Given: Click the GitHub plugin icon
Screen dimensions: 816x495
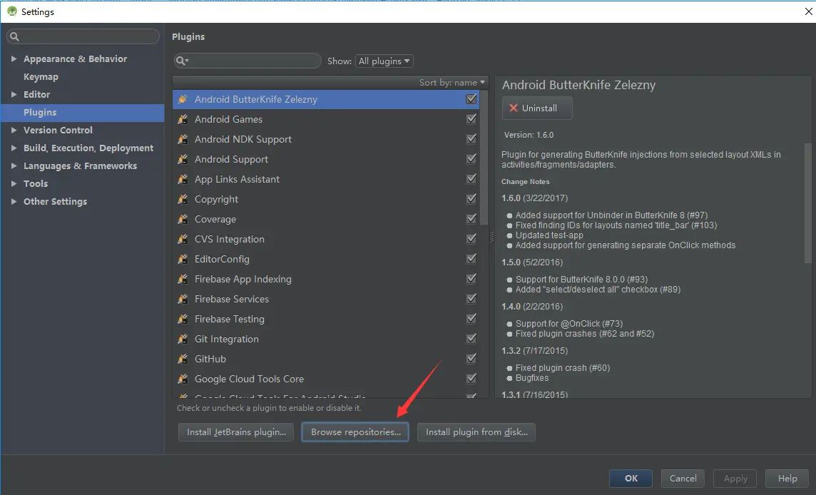Looking at the screenshot, I should [183, 359].
